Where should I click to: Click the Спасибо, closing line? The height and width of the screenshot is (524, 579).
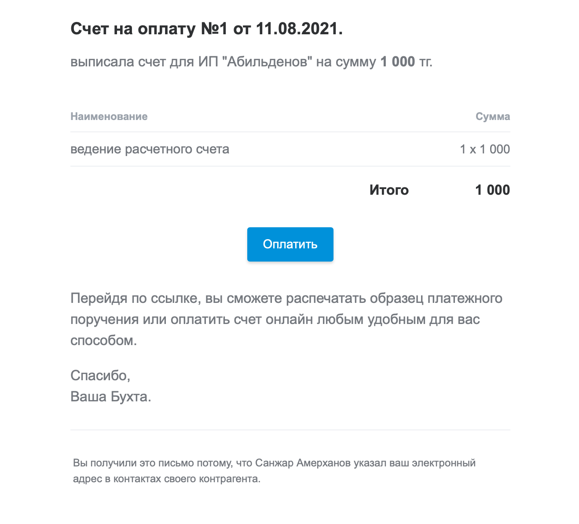[x=101, y=375]
